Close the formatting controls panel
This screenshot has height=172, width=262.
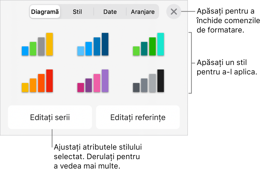click(174, 12)
